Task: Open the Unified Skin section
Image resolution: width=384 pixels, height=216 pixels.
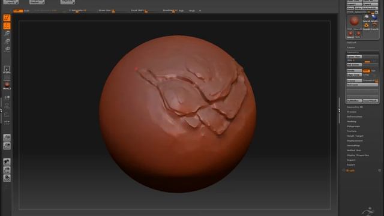Action: click(x=354, y=151)
